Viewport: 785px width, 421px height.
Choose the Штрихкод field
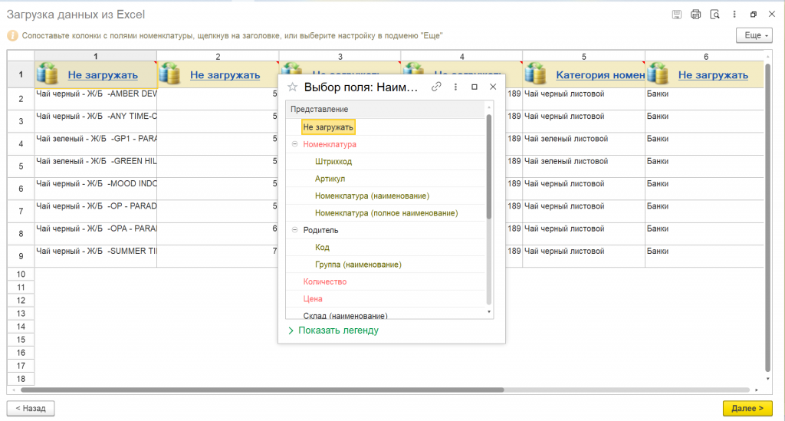point(333,161)
